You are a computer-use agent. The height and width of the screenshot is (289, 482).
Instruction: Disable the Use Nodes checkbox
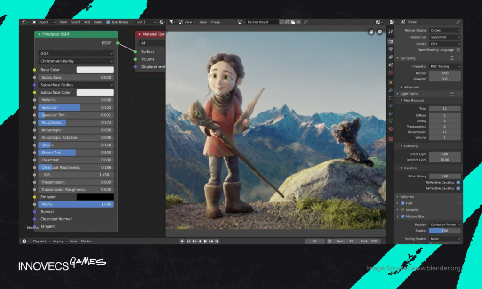108,22
